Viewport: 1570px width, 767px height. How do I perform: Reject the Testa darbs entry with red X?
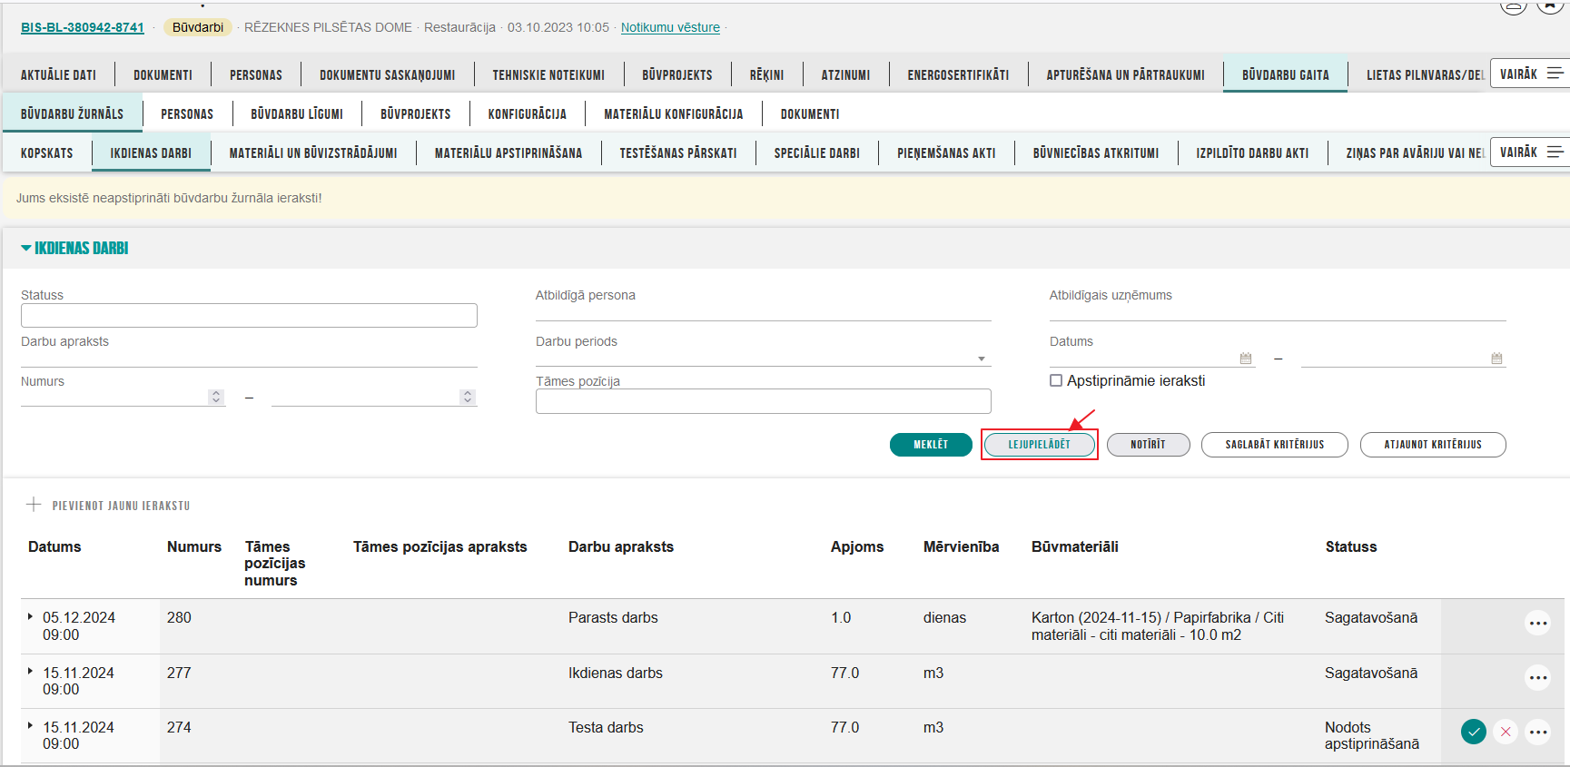pyautogui.click(x=1506, y=732)
